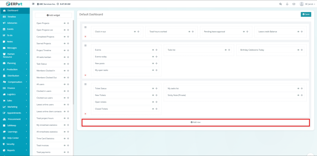Go to Messages in the sidebar
This screenshot has width=317, height=156.
tap(12, 48)
